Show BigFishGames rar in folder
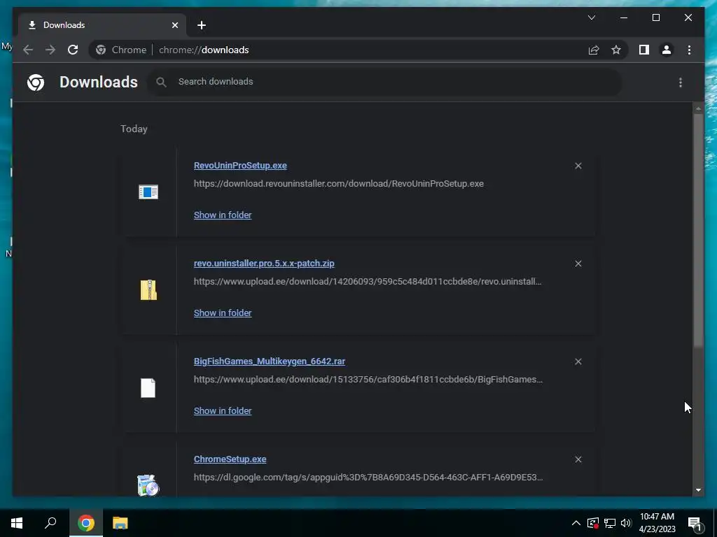717x537 pixels. [x=223, y=410]
